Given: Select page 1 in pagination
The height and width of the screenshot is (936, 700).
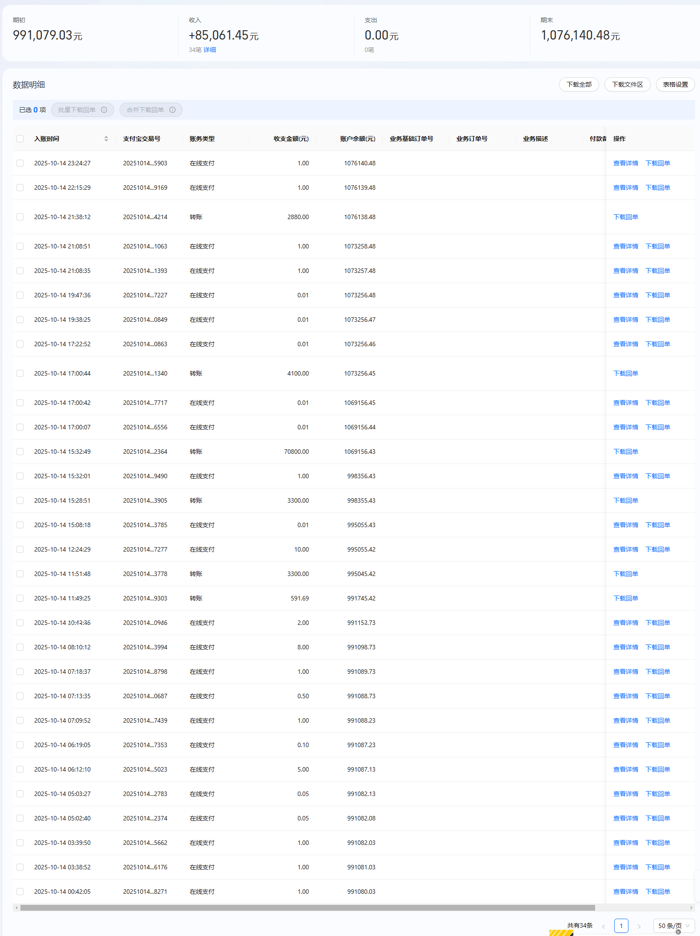Looking at the screenshot, I should pos(621,926).
